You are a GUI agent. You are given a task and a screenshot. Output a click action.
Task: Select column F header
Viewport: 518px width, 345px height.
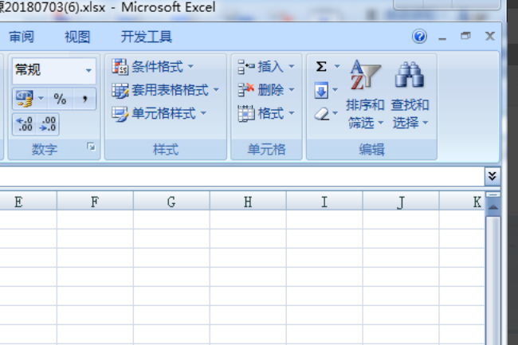(95, 202)
